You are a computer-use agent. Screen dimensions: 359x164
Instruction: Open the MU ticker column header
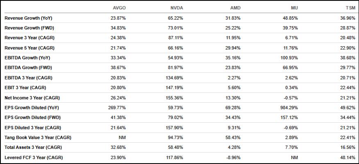[x=294, y=8]
